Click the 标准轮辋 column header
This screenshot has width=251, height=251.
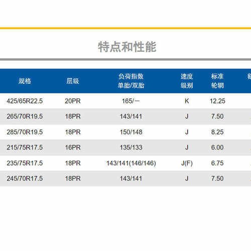(x=217, y=81)
